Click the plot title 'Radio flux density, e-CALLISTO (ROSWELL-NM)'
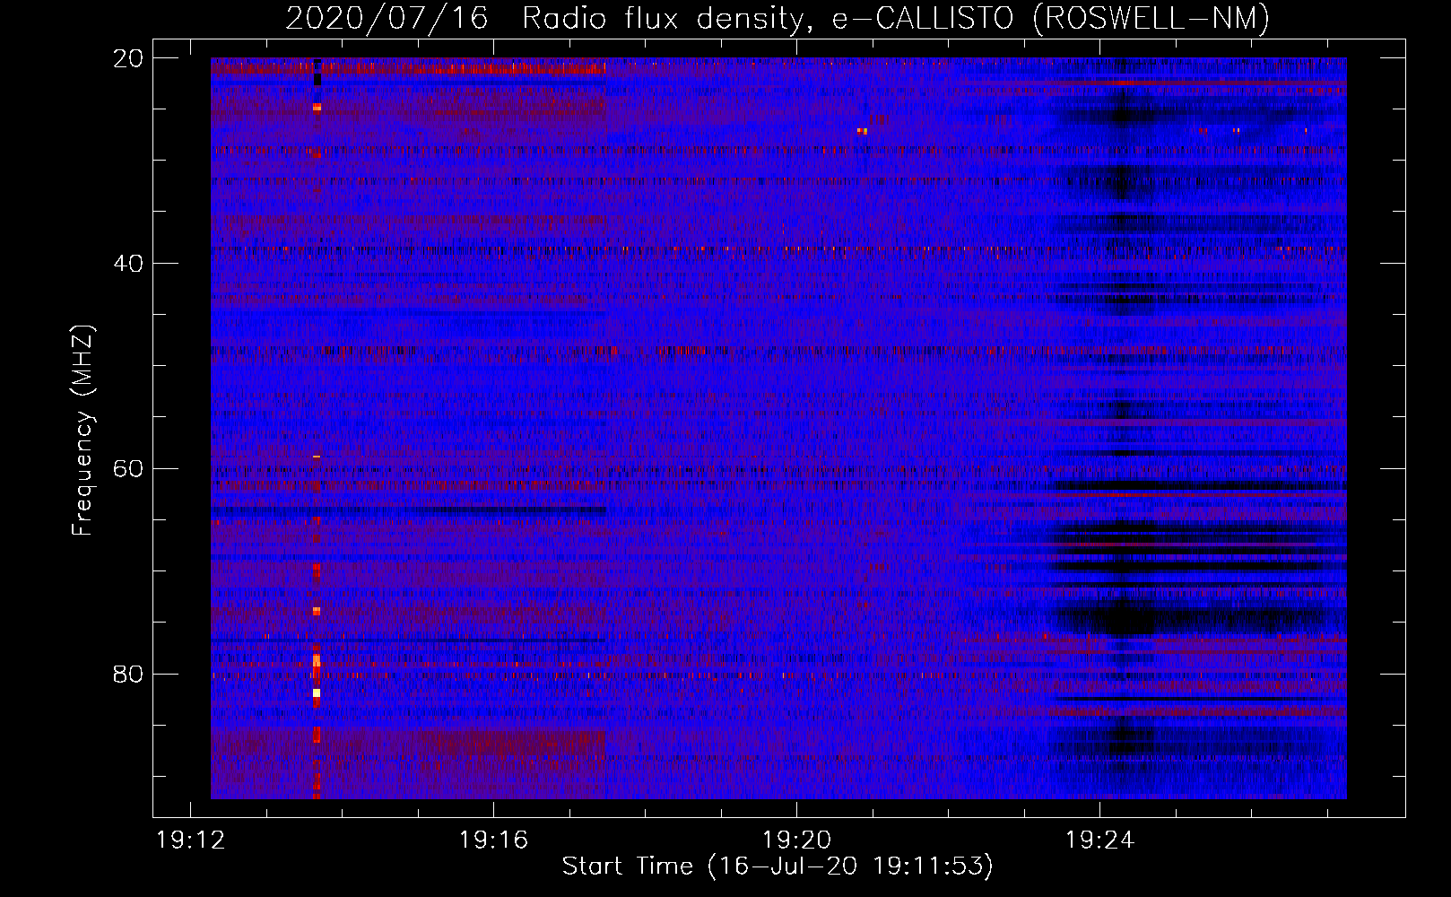 (896, 18)
